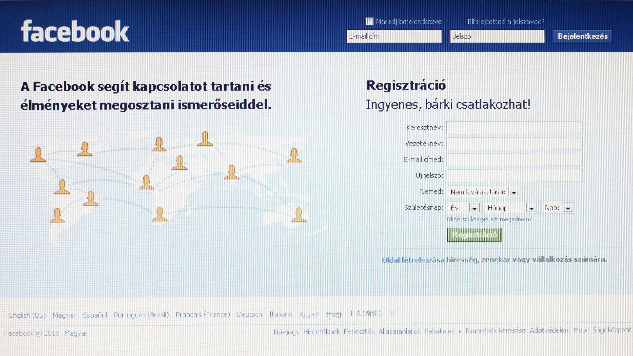
Task: Switch language to Chinese (简体)
Action: click(365, 313)
